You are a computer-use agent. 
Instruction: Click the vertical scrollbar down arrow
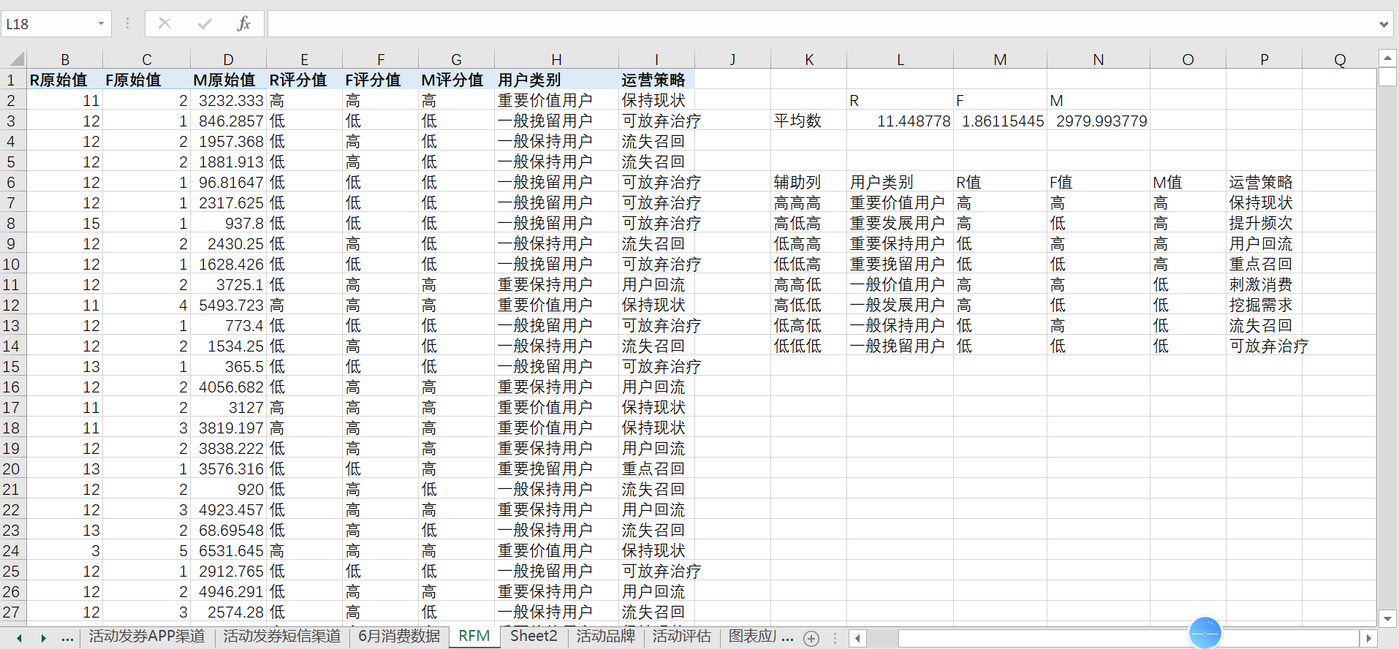click(x=1387, y=618)
